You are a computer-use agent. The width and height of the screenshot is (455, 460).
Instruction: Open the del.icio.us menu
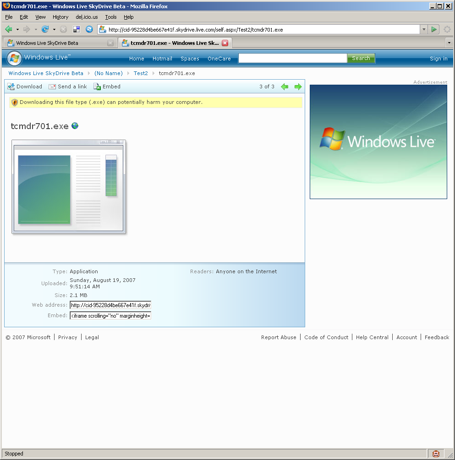[87, 17]
